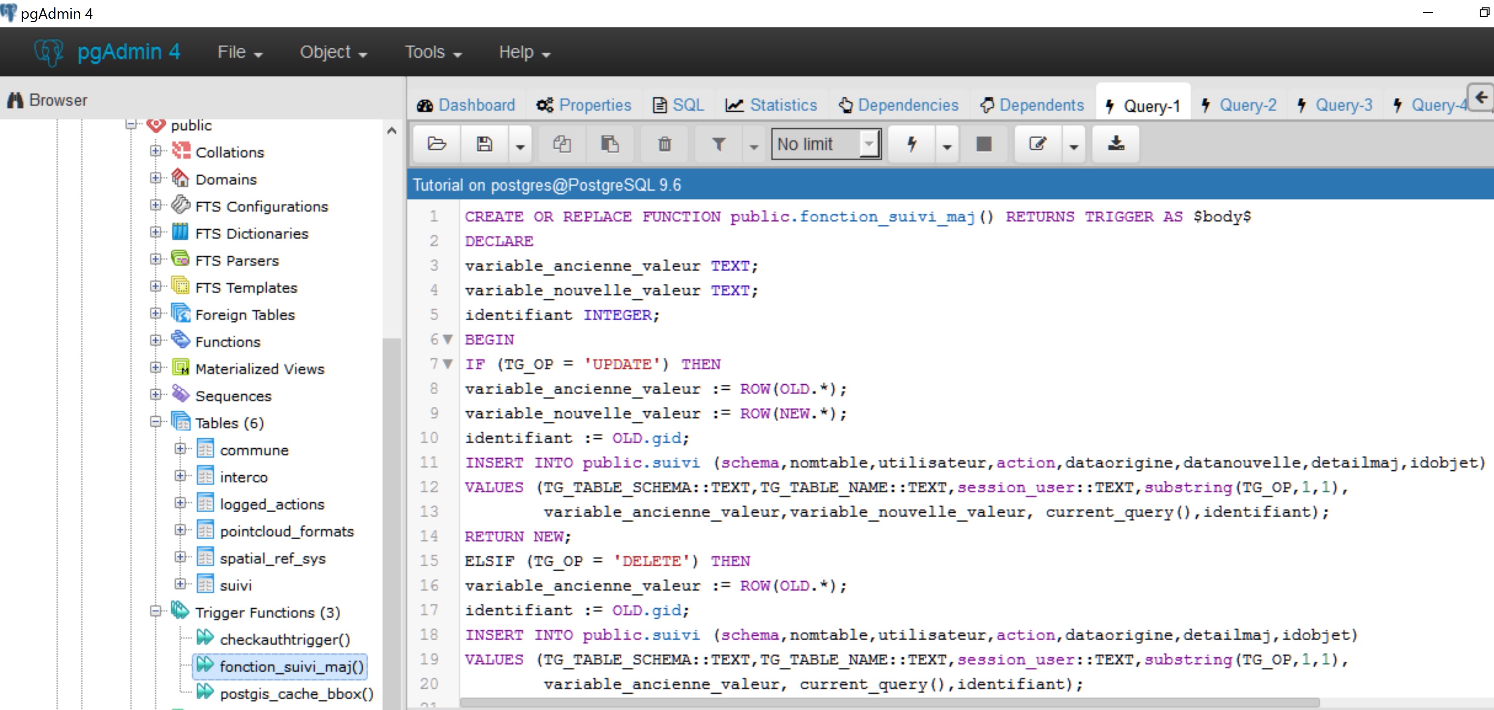Click the Delete trash can icon
The image size is (1494, 710).
pos(665,144)
